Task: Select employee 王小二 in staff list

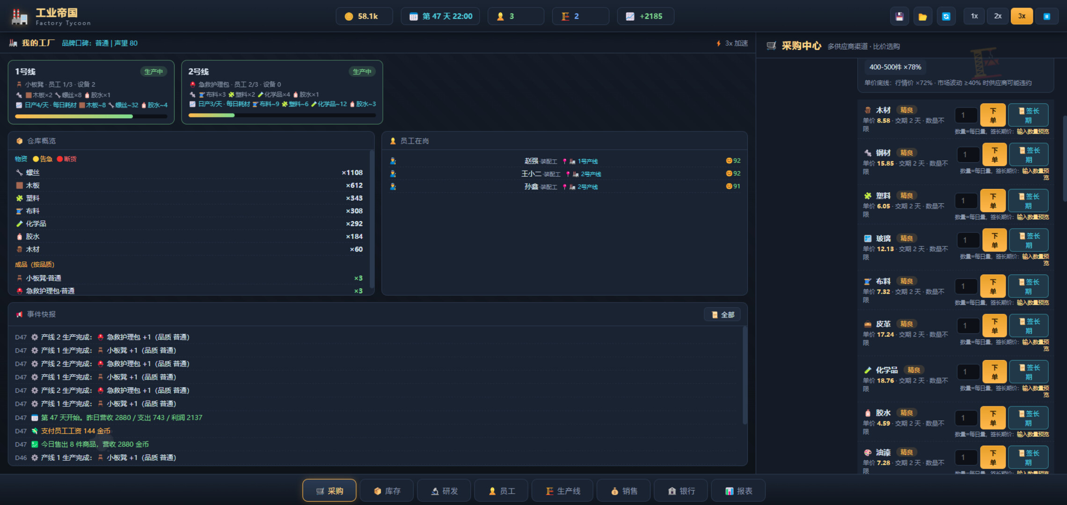Action: (x=564, y=173)
